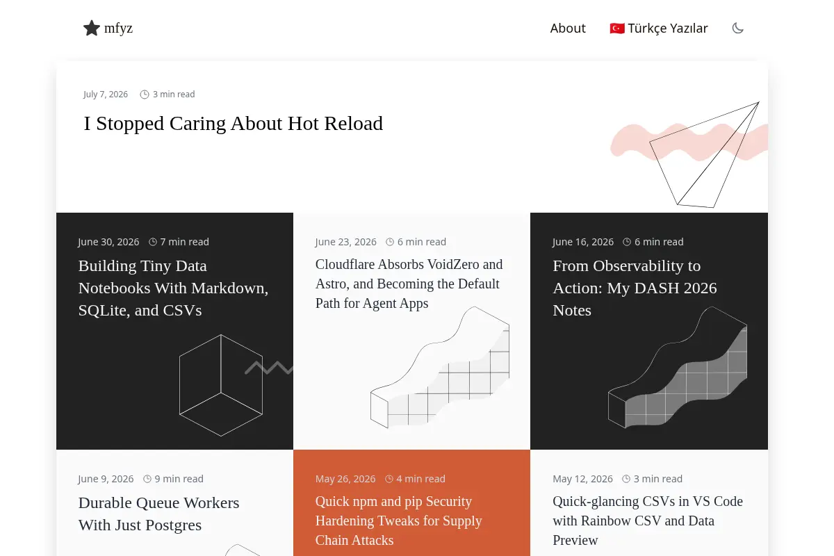The height and width of the screenshot is (556, 834).
Task: Click the clock icon on the June 23 post
Action: [x=390, y=242]
